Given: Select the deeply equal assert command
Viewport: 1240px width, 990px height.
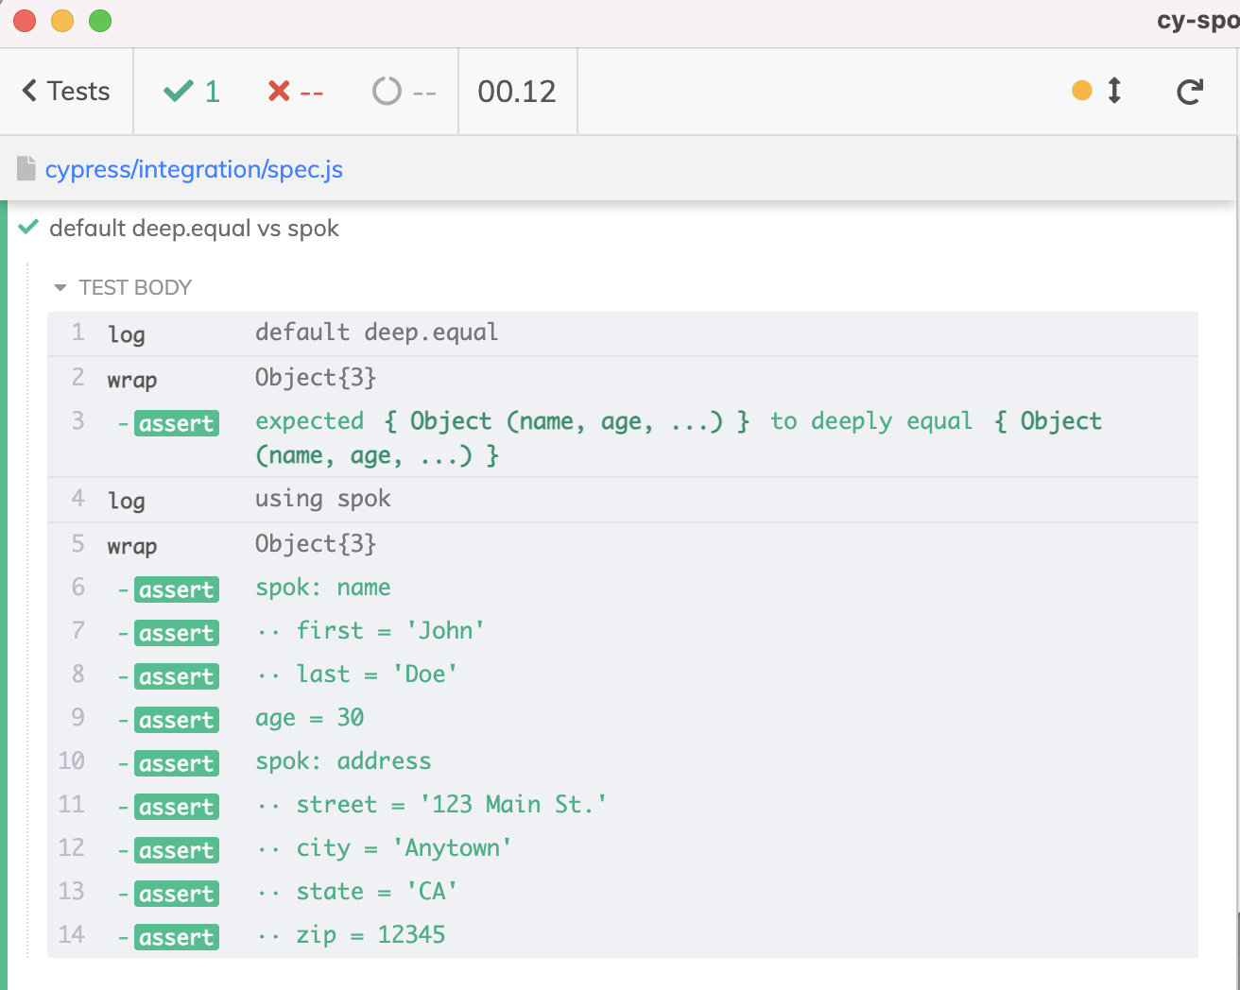Looking at the screenshot, I should (623, 438).
